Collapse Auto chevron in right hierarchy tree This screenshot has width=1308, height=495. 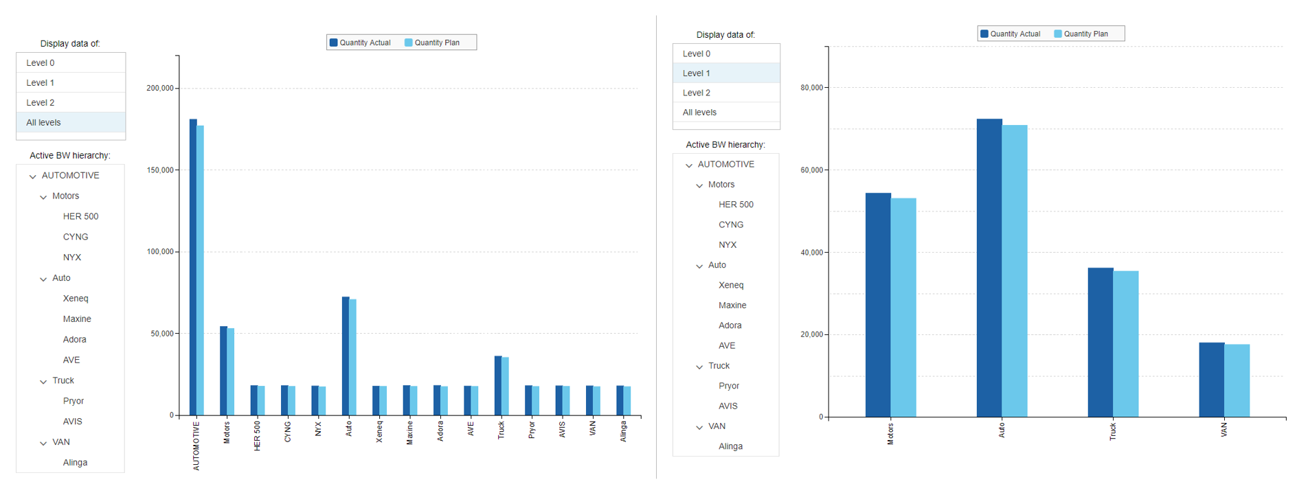tap(699, 266)
